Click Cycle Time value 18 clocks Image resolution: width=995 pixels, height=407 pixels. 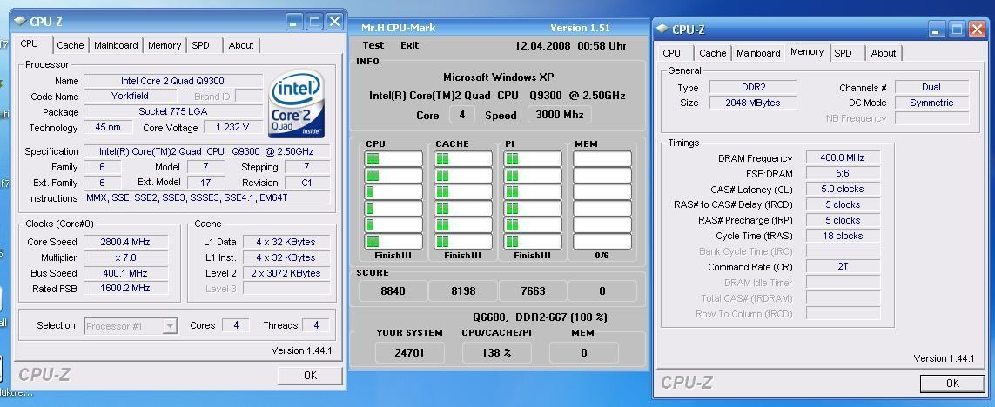[x=843, y=236]
